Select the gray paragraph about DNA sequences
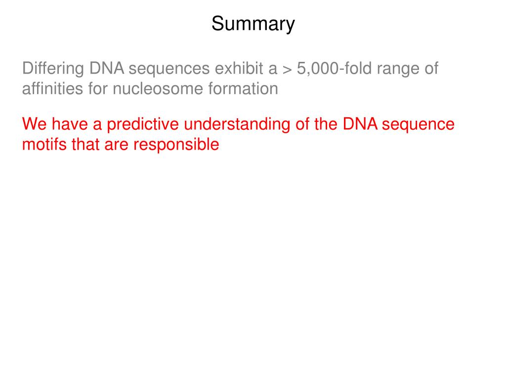This screenshot has width=506, height=380. tap(230, 78)
